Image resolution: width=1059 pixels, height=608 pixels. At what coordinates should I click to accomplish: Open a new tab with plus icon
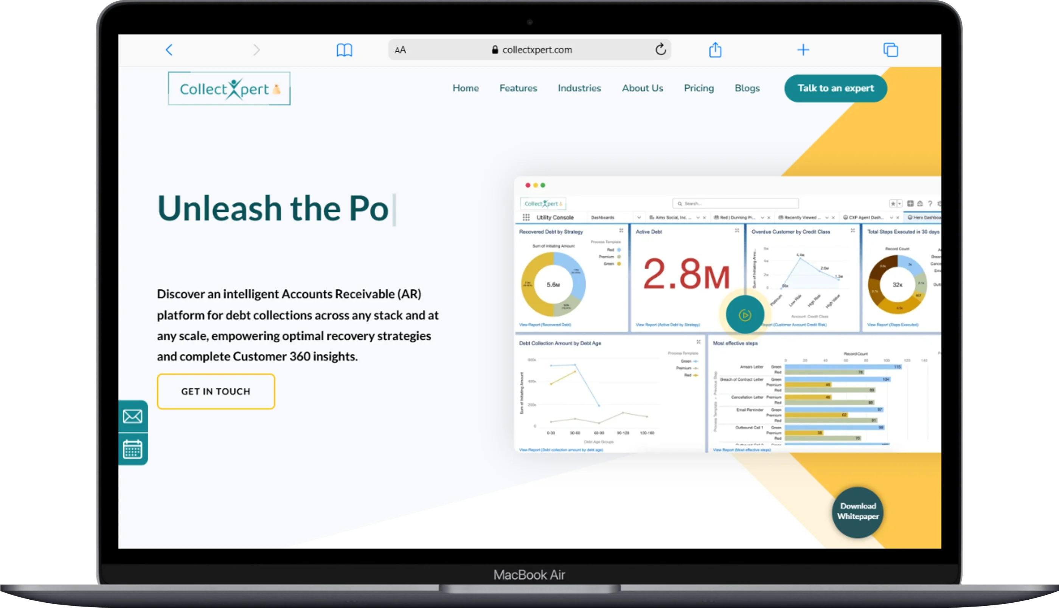coord(803,50)
